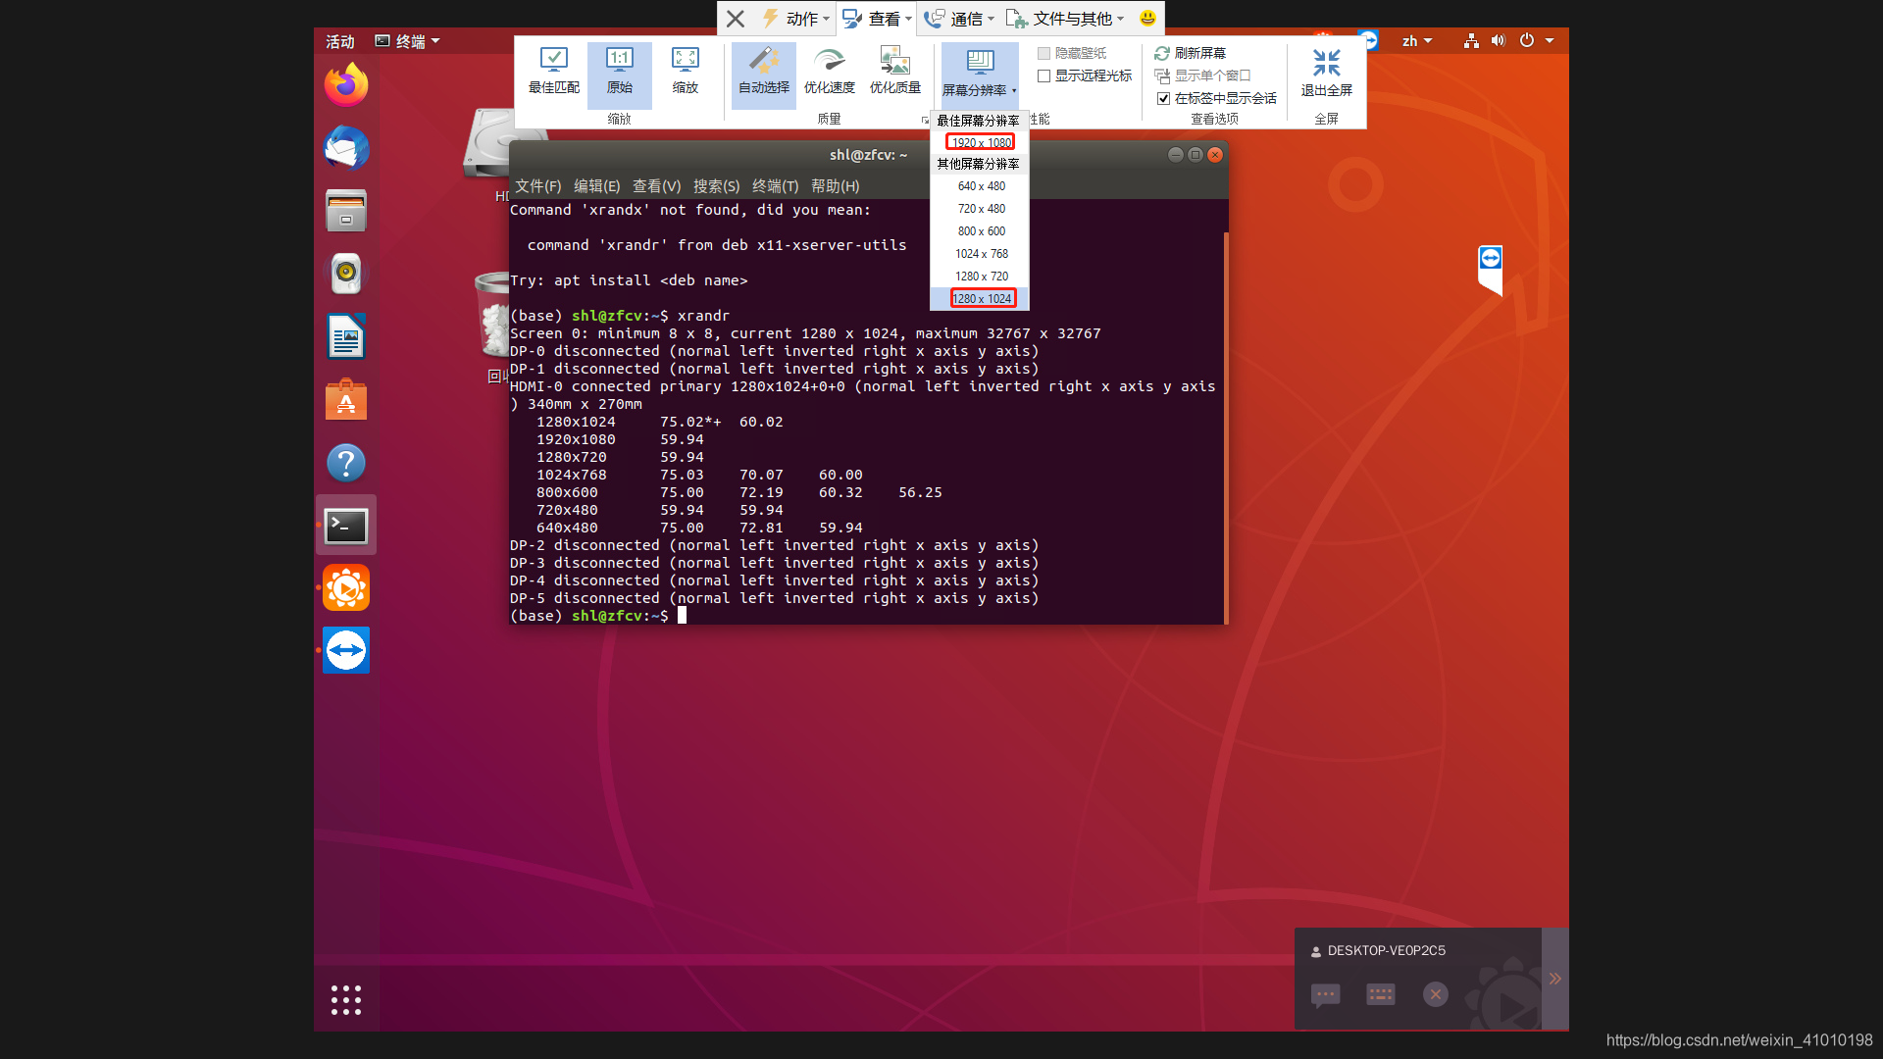
Task: Close the DESKTOP-VE0P2C5 session connection
Action: 1435,995
